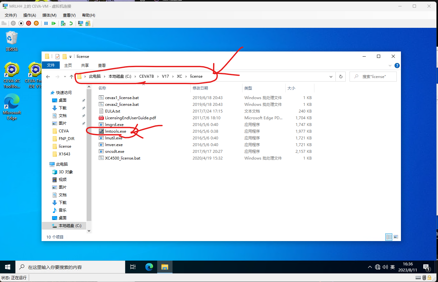Select CEVA-XC ToolBox desktop shortcut
The height and width of the screenshot is (282, 438).
click(12, 75)
